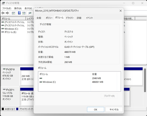147x116 pixels.
Task: Select the Windows (C:) row icon in dialog
Action: pos(41,82)
